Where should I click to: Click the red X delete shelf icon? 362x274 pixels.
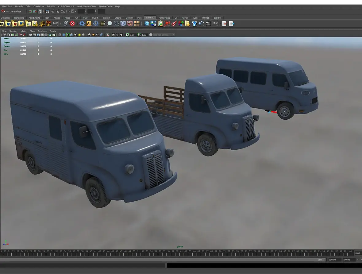[x=72, y=24]
